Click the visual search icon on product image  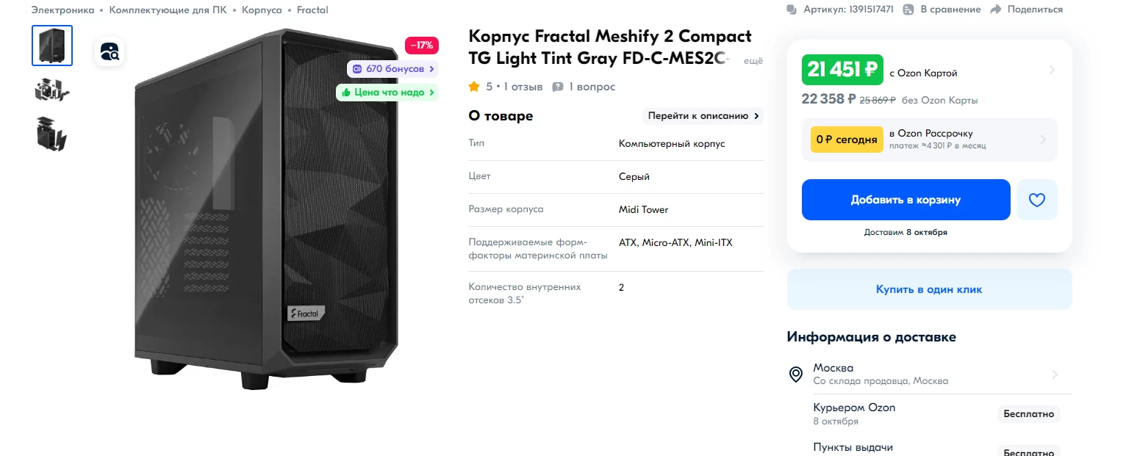110,51
